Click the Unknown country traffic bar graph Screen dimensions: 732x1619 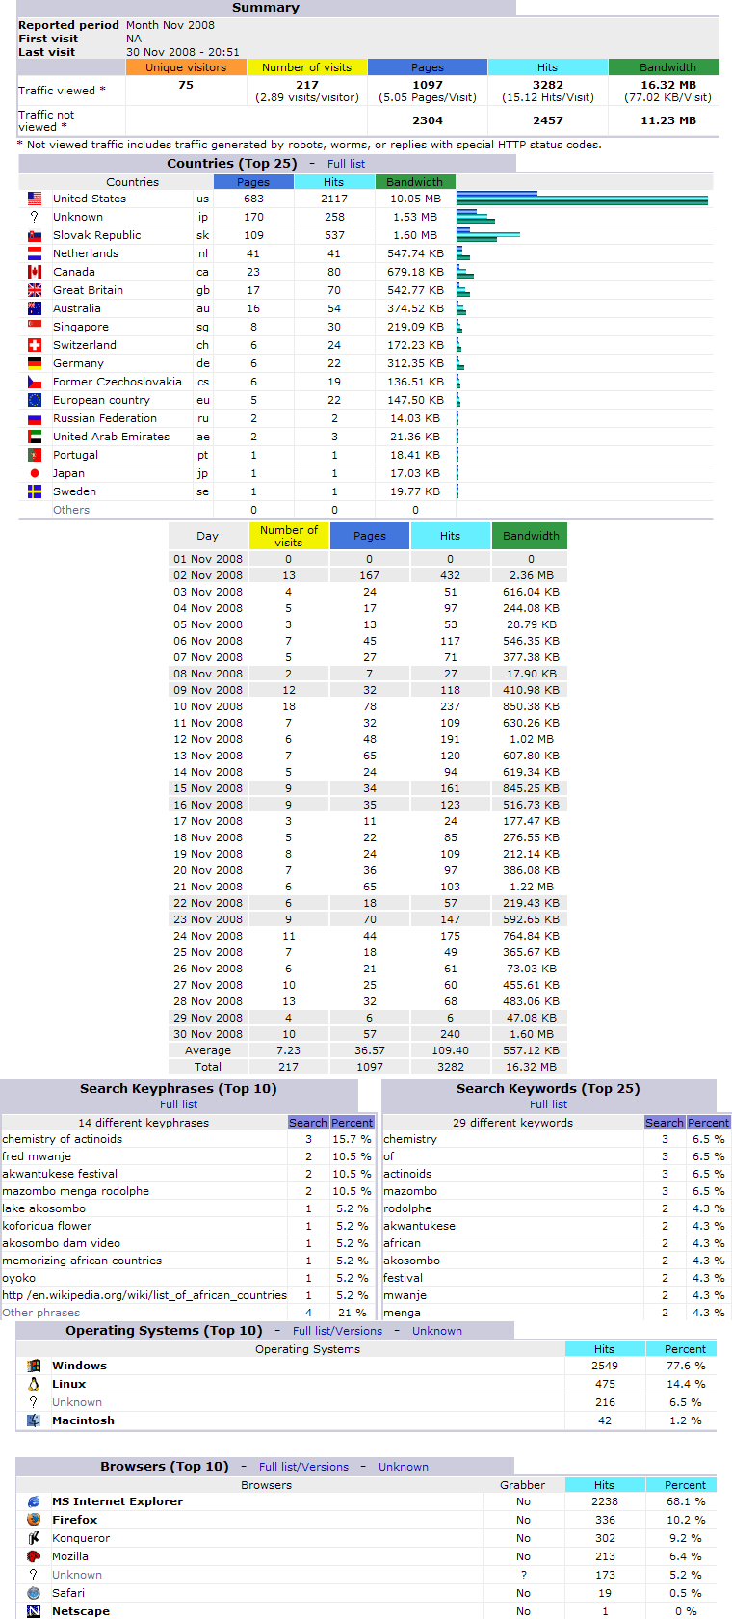click(476, 217)
